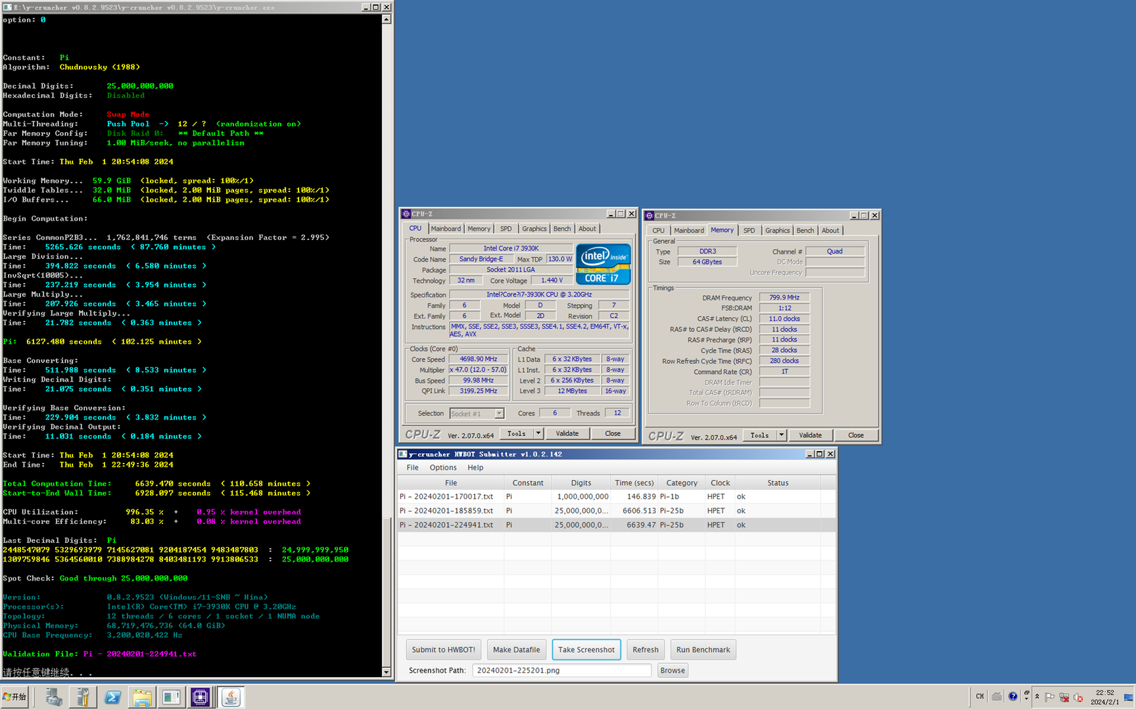The image size is (1136, 710).
Task: Click the server tools wrench icon in taskbar
Action: [x=83, y=697]
